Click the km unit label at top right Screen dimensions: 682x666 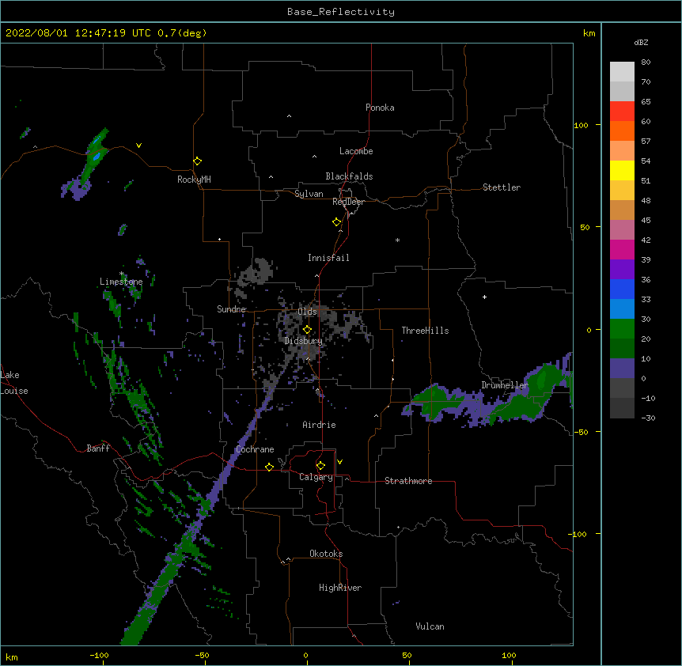589,33
